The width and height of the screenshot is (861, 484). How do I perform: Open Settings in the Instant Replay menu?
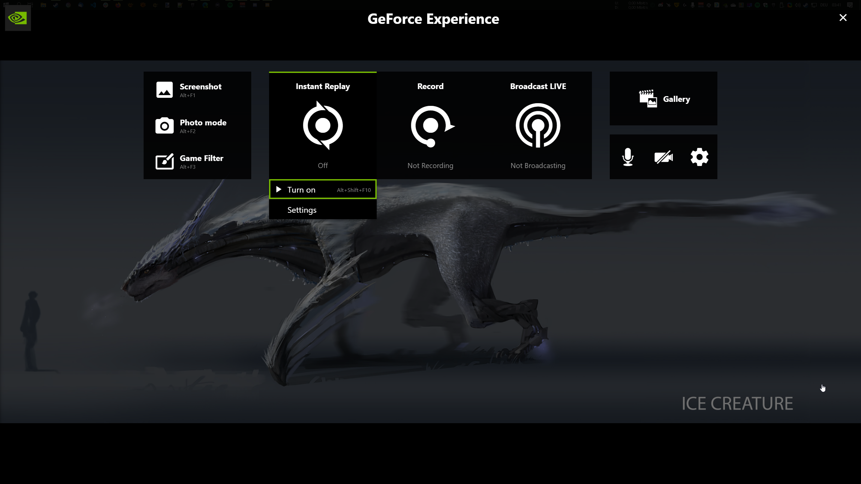(323, 210)
